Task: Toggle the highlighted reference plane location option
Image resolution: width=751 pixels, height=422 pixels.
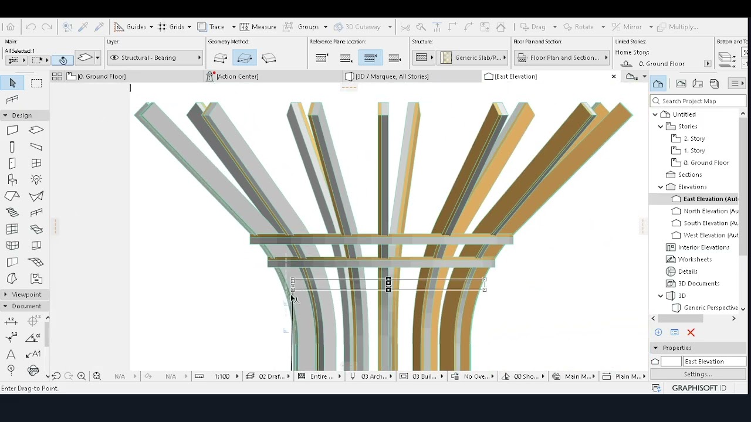Action: (370, 58)
